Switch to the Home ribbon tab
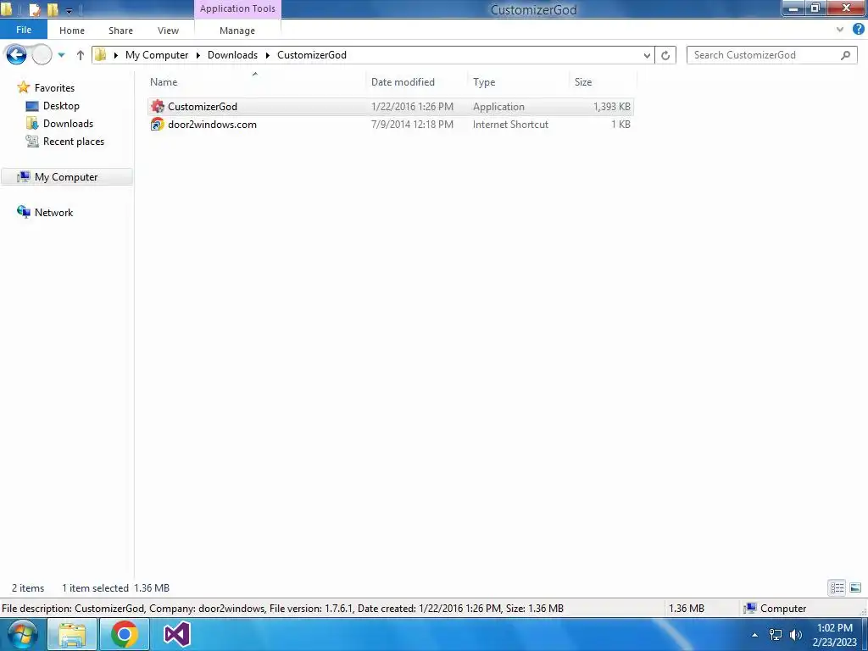Image resolution: width=868 pixels, height=651 pixels. [72, 31]
